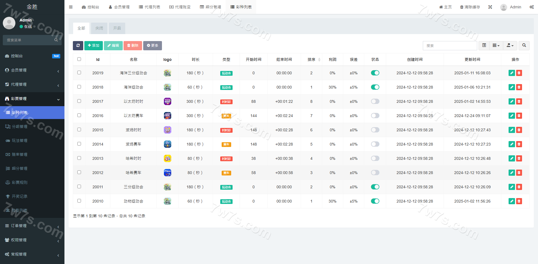Check the checkbox for row 20016
538x264 pixels.
[79, 115]
